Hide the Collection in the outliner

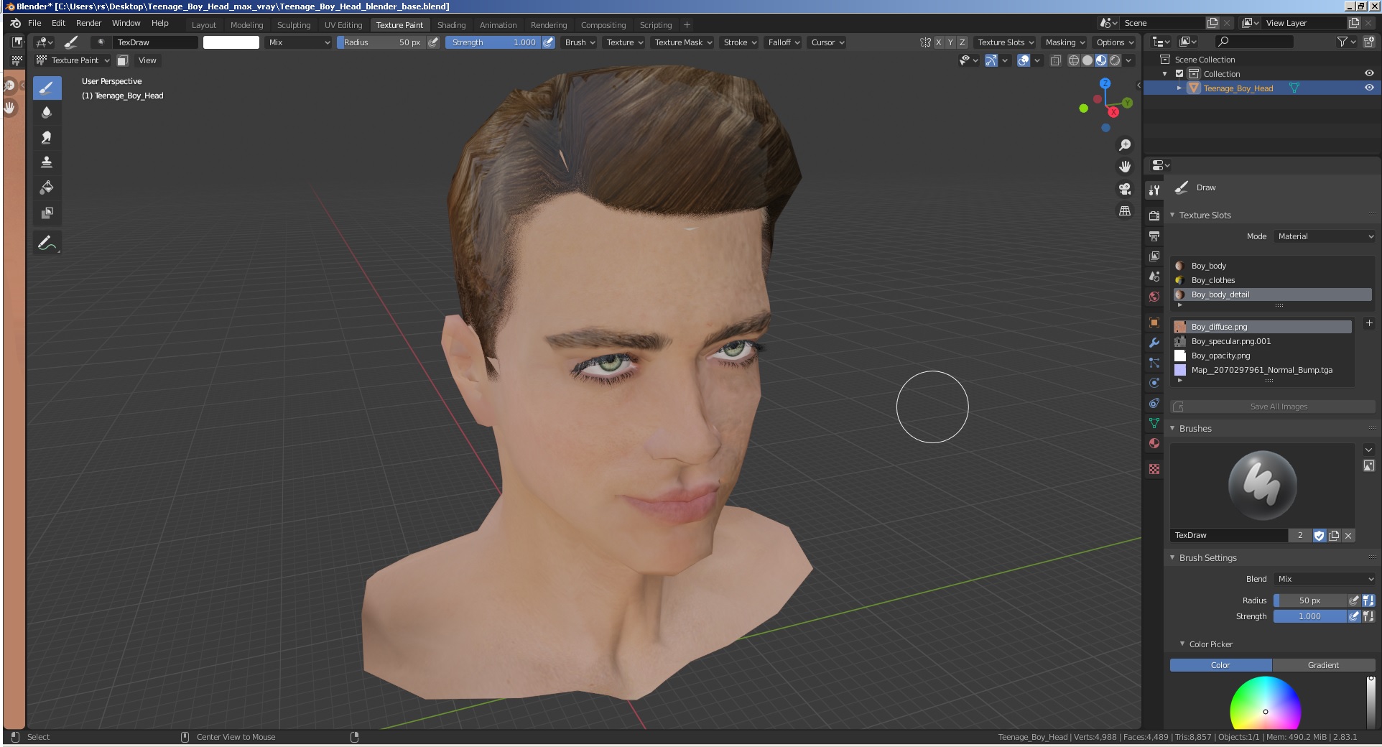pyautogui.click(x=1369, y=73)
